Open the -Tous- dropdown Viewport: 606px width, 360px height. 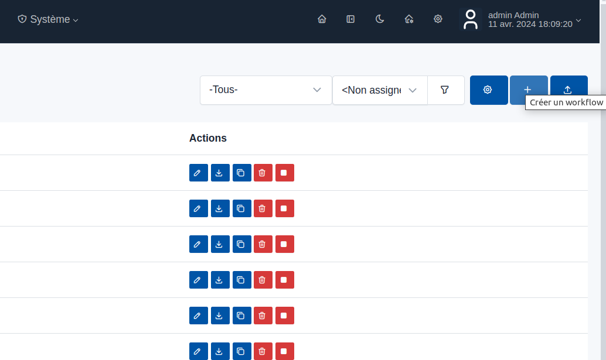pos(265,90)
